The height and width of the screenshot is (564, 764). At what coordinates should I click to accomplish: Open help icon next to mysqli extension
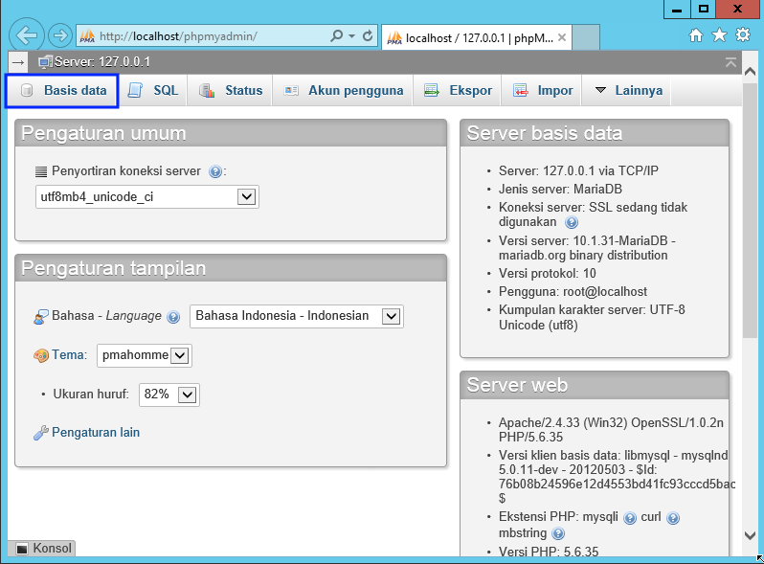630,518
